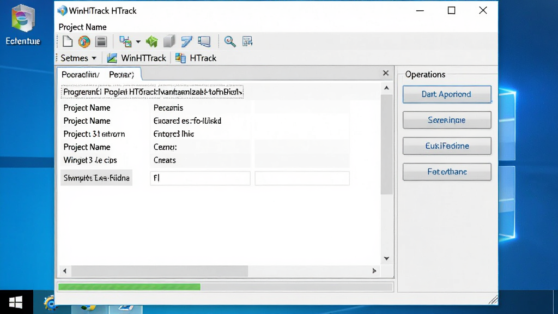The image size is (558, 314).
Task: Click the blue and gold gear taskbar icon
Action: click(x=50, y=303)
